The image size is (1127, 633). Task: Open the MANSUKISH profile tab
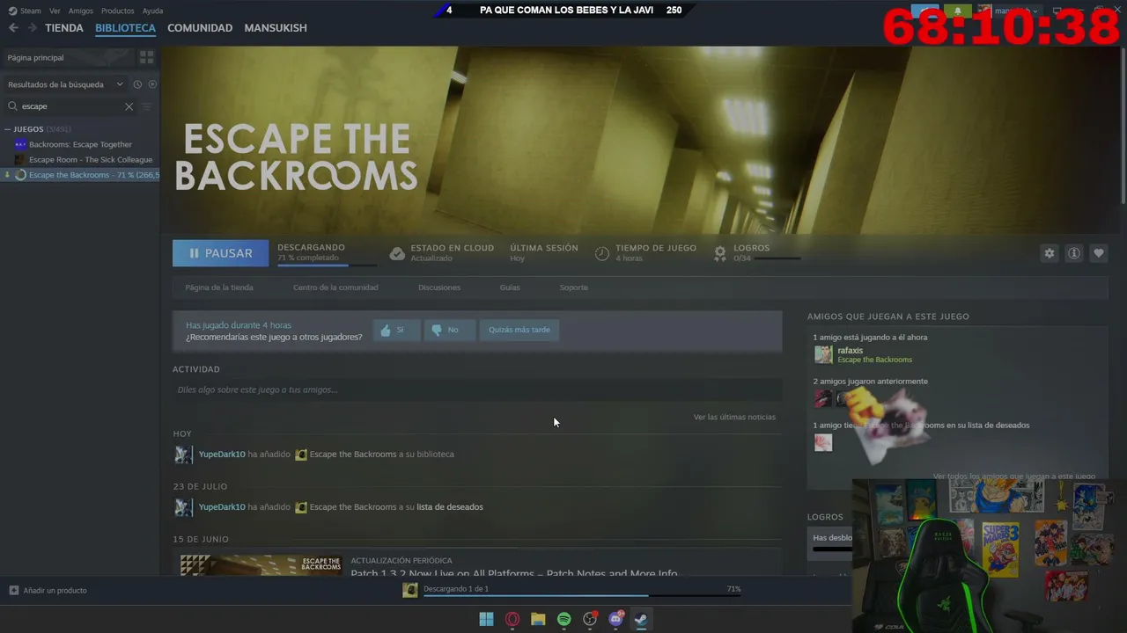(x=276, y=28)
